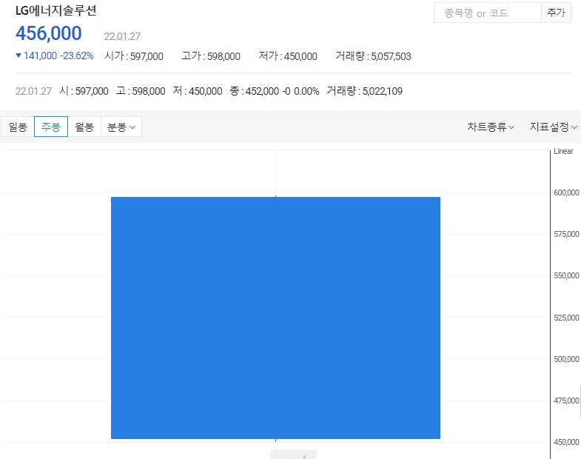Image resolution: width=581 pixels, height=459 pixels.
Task: Select the 주봉 weekly chart tab
Action: point(51,127)
